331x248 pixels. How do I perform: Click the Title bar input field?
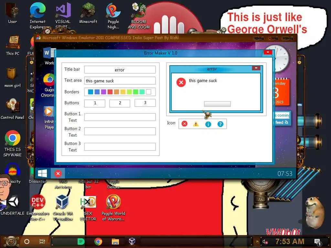tap(120, 70)
